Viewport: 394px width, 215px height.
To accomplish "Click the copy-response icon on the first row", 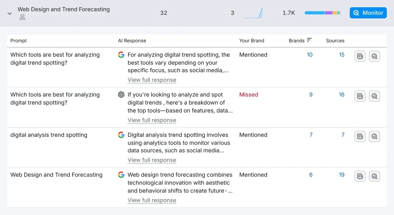I will (x=360, y=56).
